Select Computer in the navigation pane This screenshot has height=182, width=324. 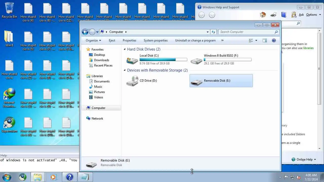point(98,108)
